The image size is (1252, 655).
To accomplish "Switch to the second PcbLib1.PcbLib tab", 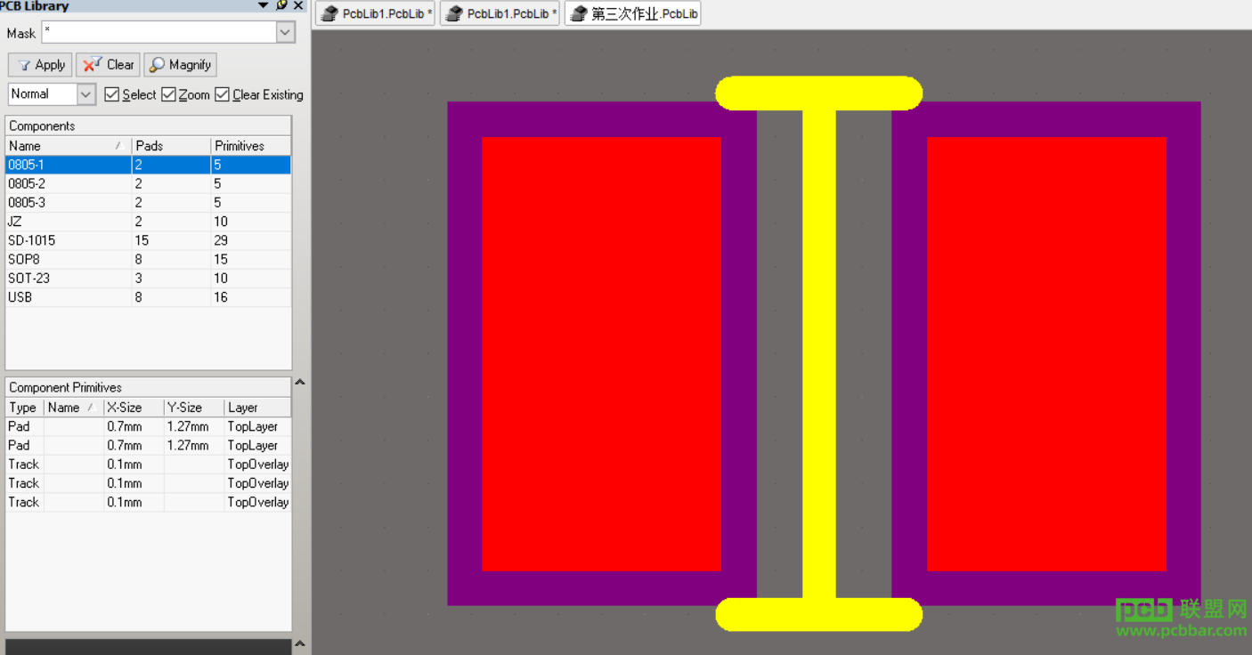I will (x=500, y=13).
